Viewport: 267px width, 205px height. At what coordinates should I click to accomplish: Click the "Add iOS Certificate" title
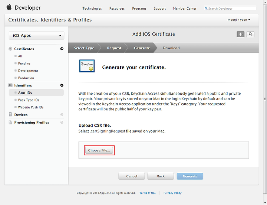(154, 34)
